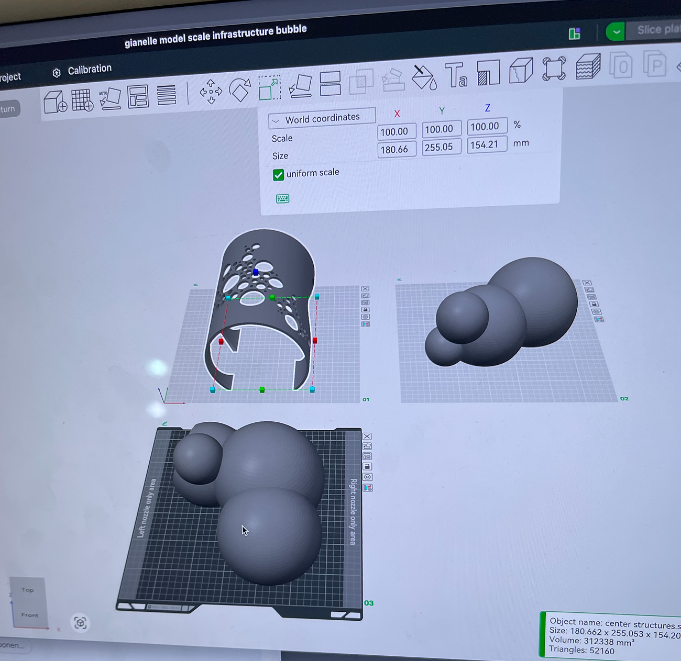Select the Text shape tool

[456, 74]
